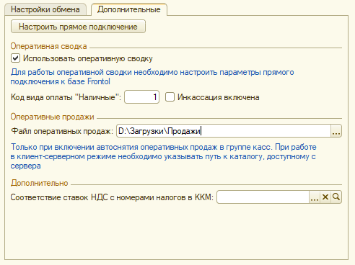Viewport: 355px width, 265px height.
Task: Browse for the оперативных продаж file
Action: [336, 131]
